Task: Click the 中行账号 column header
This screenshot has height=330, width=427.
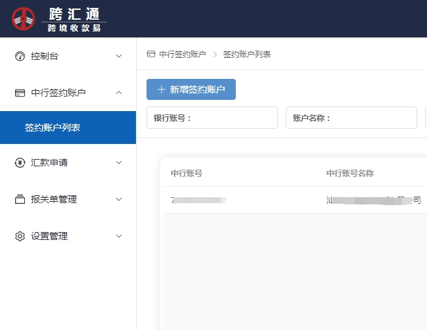Action: click(x=186, y=174)
